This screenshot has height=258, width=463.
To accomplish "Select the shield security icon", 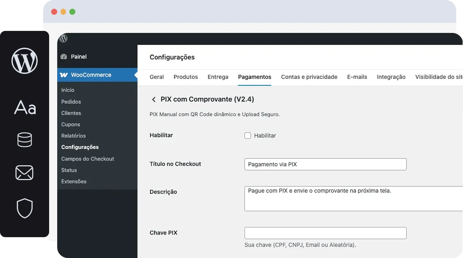I will pos(25,208).
